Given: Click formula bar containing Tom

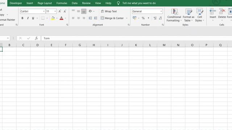Looking at the screenshot, I should (x=137, y=38).
